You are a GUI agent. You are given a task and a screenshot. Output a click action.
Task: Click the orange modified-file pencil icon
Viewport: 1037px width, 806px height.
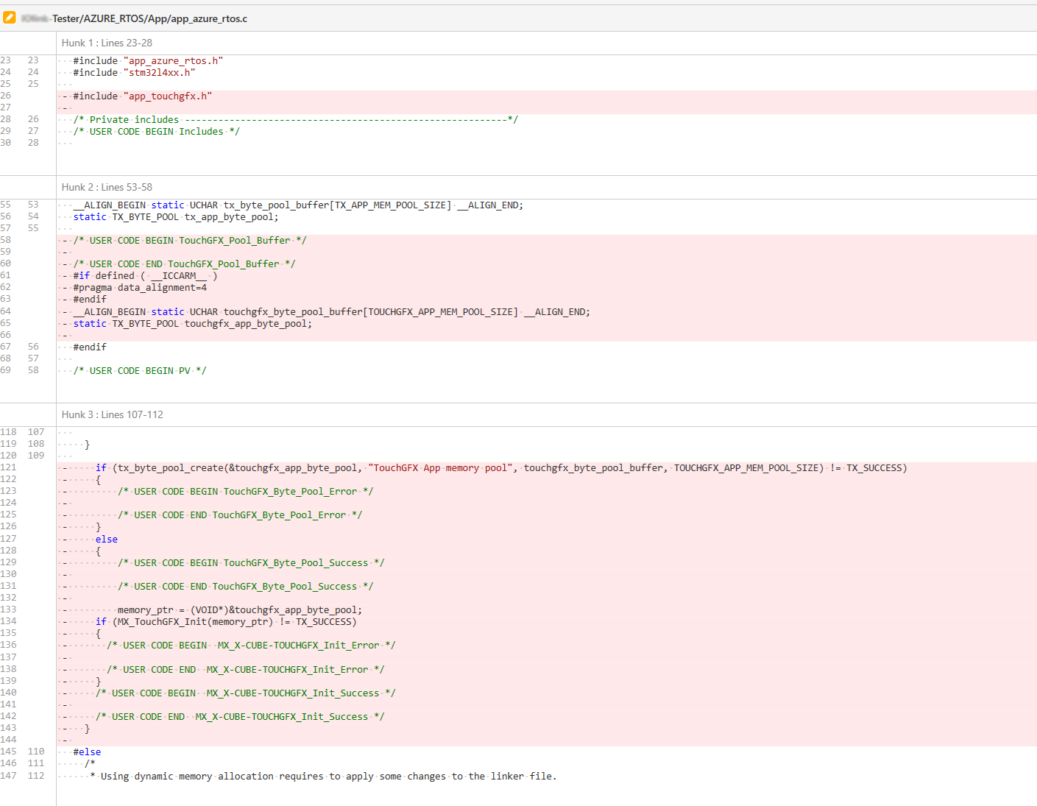[x=10, y=18]
